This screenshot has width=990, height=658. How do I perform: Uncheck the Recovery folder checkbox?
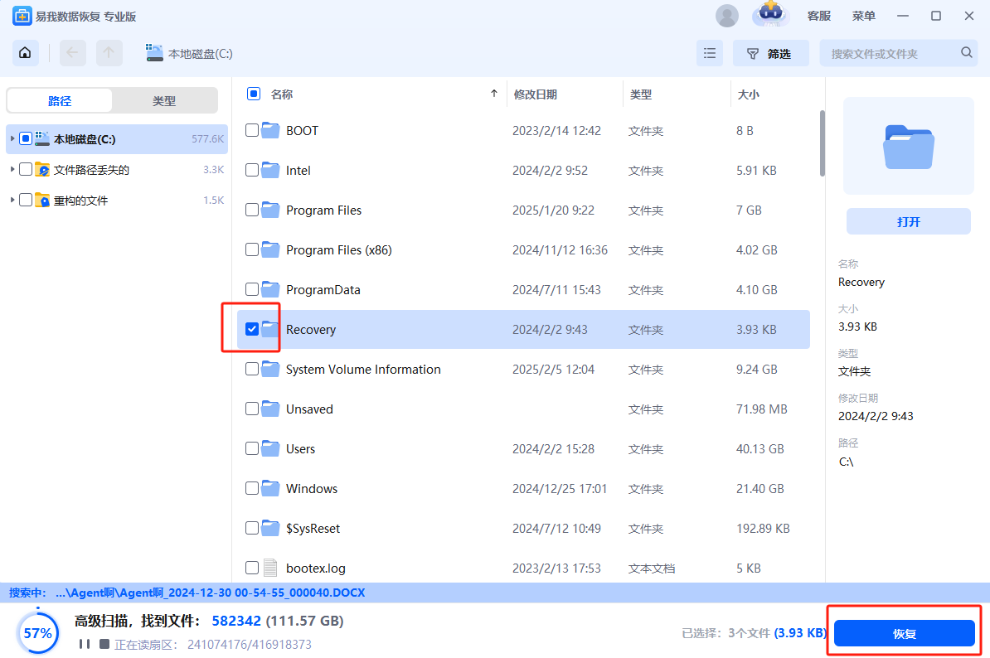coord(252,329)
